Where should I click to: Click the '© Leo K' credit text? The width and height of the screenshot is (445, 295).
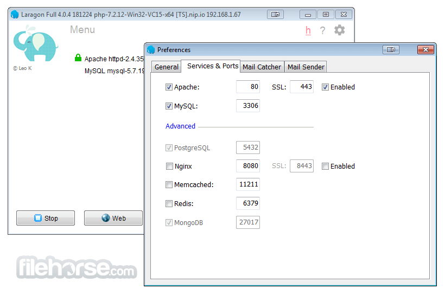pyautogui.click(x=22, y=68)
